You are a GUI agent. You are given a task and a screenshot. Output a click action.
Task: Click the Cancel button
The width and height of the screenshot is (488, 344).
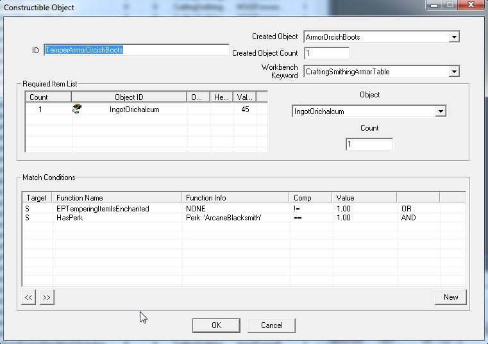tap(271, 325)
